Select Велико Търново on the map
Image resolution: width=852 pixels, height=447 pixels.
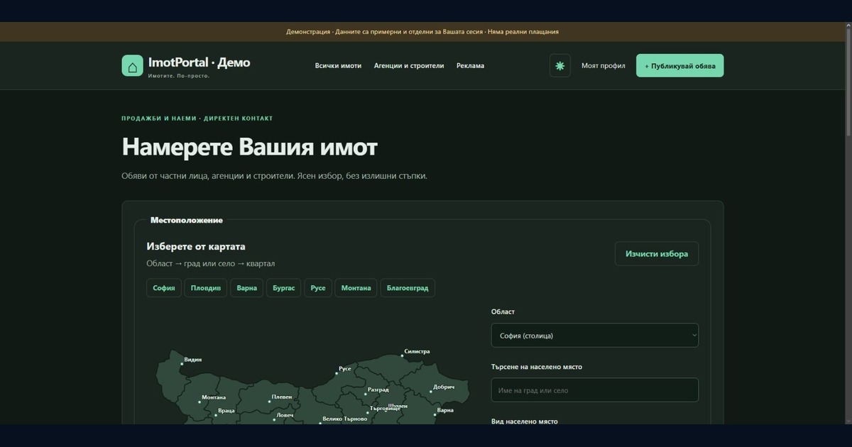pyautogui.click(x=345, y=419)
